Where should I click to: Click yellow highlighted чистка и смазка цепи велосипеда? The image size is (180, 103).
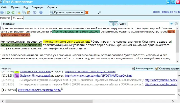(x=67, y=42)
